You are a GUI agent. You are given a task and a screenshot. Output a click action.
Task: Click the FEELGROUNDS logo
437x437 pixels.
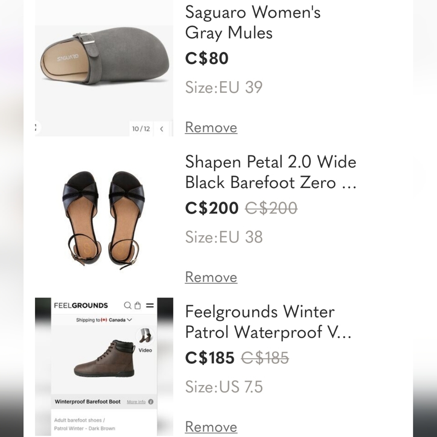point(81,305)
